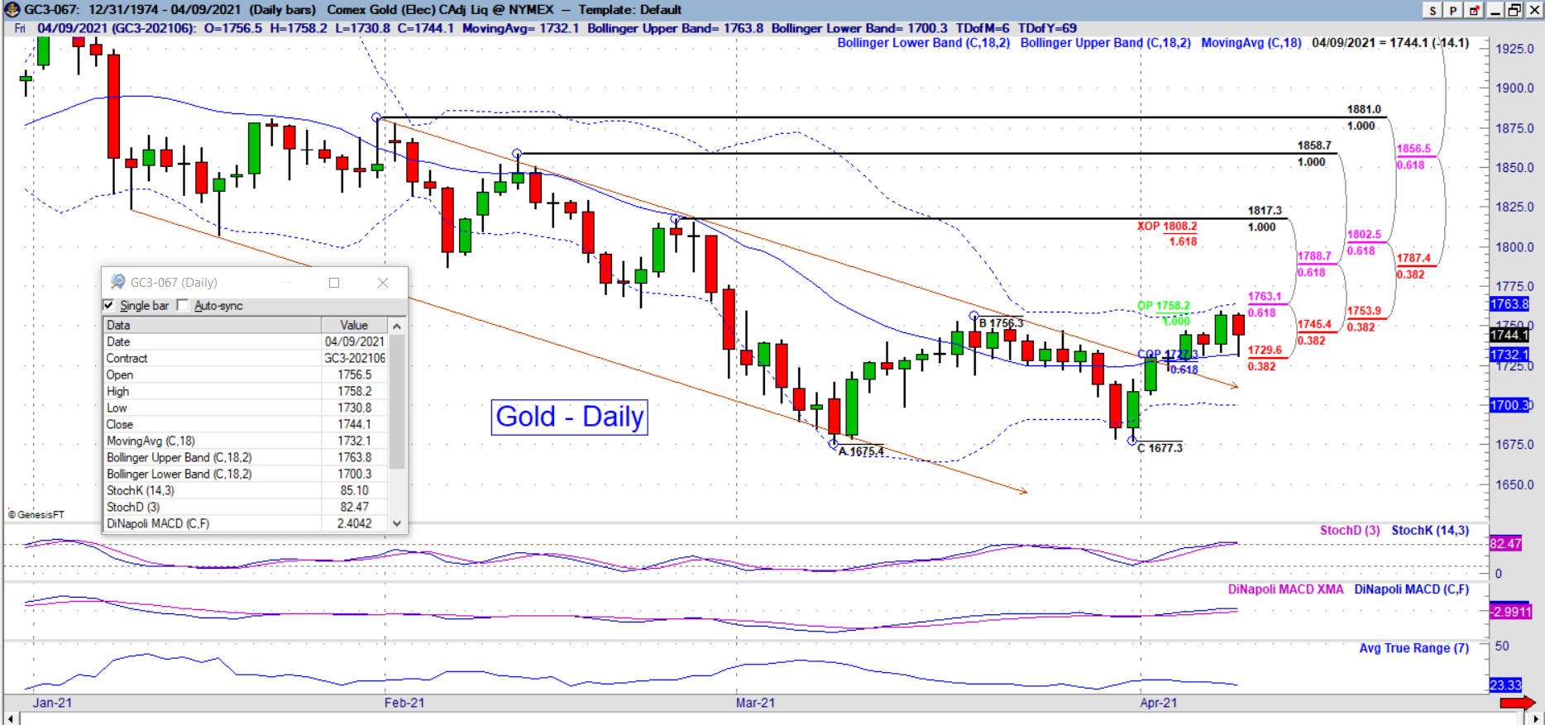Click the Value column header
The image size is (1545, 725).
[x=355, y=325]
